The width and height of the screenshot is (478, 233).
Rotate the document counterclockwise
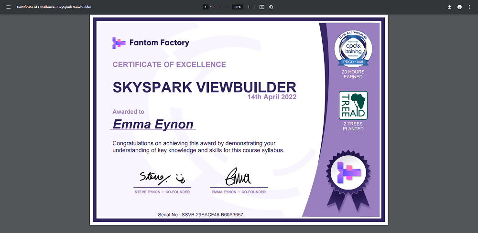pos(271,7)
